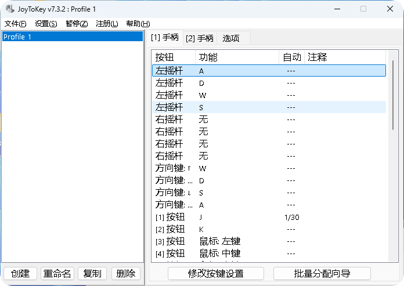The width and height of the screenshot is (404, 286).
Task: Switch to the [2] 手柄 tab
Action: [200, 38]
